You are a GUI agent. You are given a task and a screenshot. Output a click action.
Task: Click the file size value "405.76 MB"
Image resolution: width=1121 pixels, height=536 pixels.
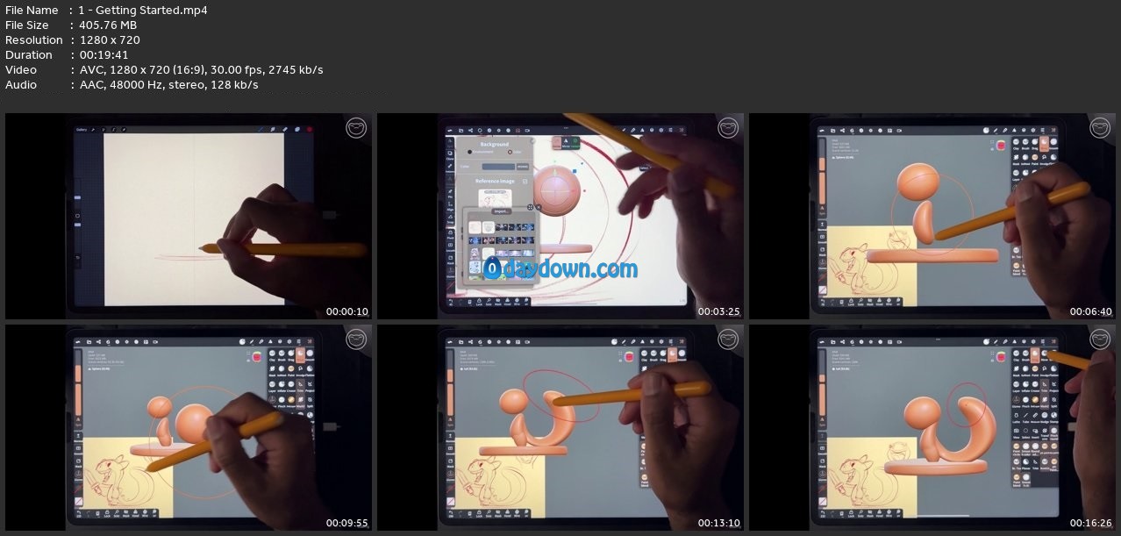[x=110, y=25]
